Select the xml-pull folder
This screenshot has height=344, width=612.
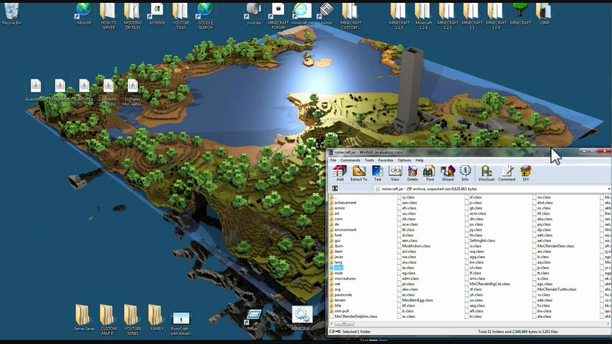pyautogui.click(x=339, y=311)
